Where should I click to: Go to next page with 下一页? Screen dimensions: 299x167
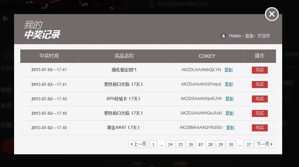pos(265,144)
